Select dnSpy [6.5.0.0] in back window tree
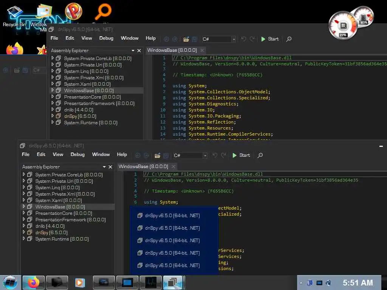Viewport: 387px width, 290px height. pos(80,116)
